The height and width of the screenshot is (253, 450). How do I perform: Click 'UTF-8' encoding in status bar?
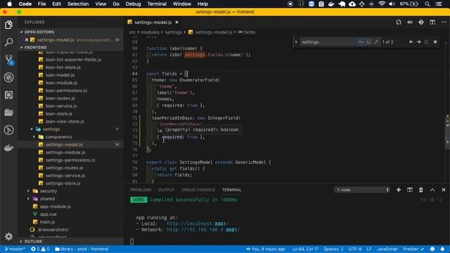tap(354, 249)
